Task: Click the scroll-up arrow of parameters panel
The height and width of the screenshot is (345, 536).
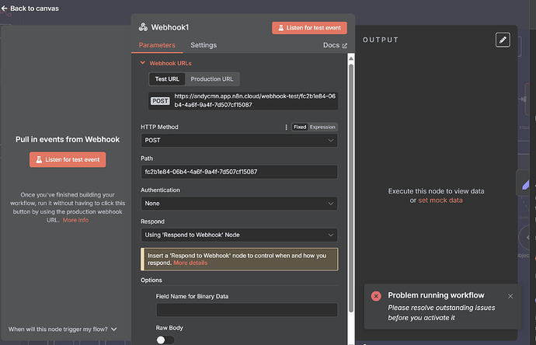Action: (x=351, y=59)
